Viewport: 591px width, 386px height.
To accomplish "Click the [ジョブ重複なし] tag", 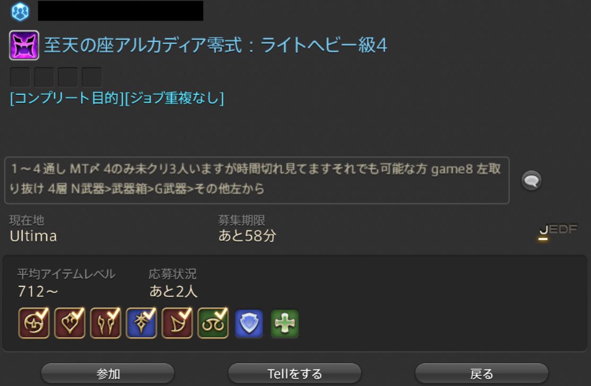I will [175, 98].
